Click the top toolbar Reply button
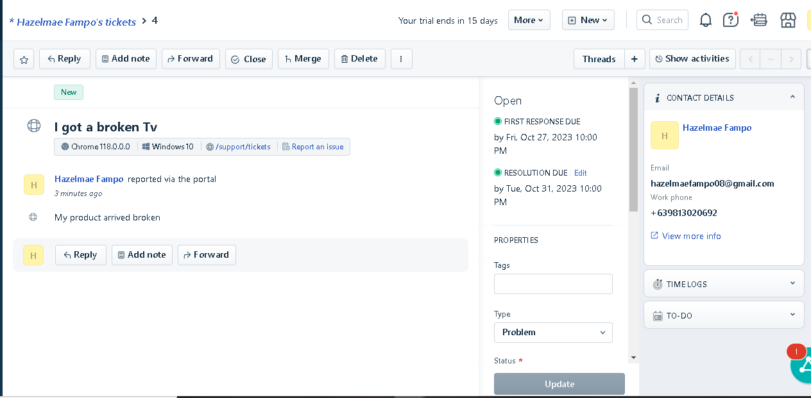Viewport: 811px width, 398px height. tap(65, 59)
